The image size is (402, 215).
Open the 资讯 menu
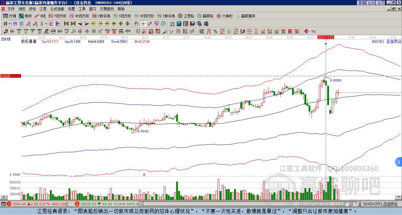coord(32,9)
